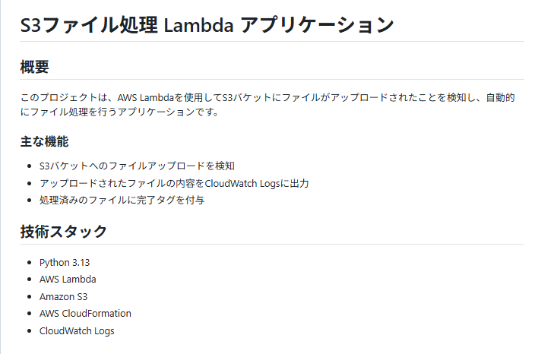Click the Python 3.13 list item

65,263
